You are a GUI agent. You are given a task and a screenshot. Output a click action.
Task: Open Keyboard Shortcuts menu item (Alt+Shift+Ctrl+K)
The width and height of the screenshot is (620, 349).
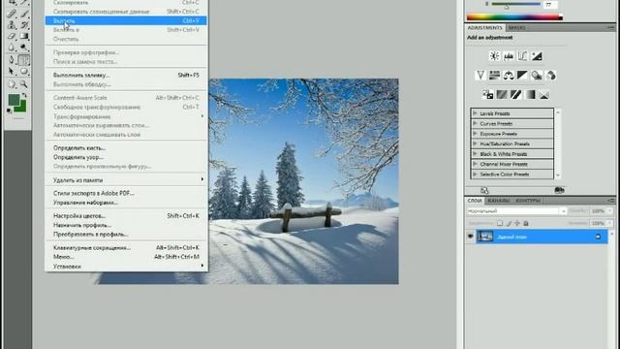point(126,248)
